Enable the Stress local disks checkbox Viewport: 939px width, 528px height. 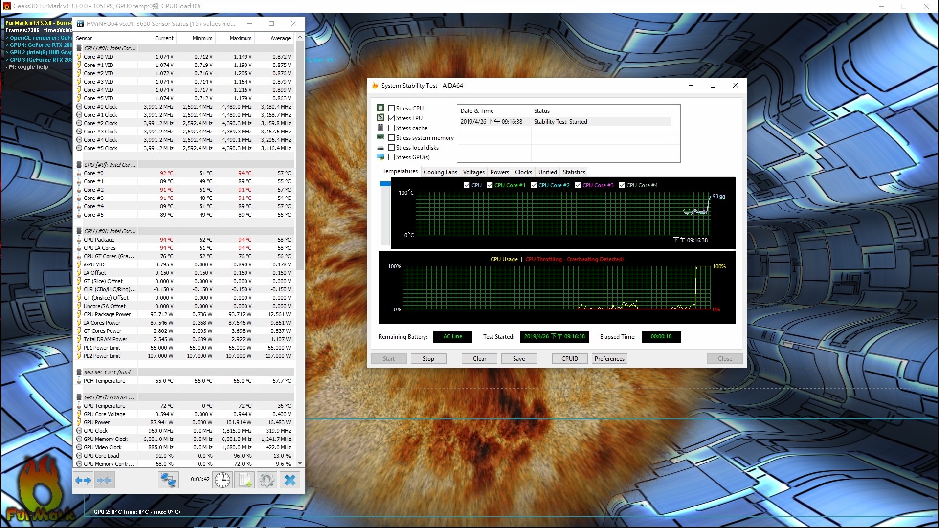391,148
